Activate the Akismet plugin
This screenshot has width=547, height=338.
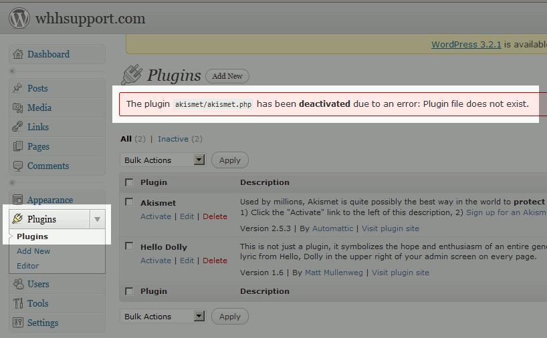point(156,216)
